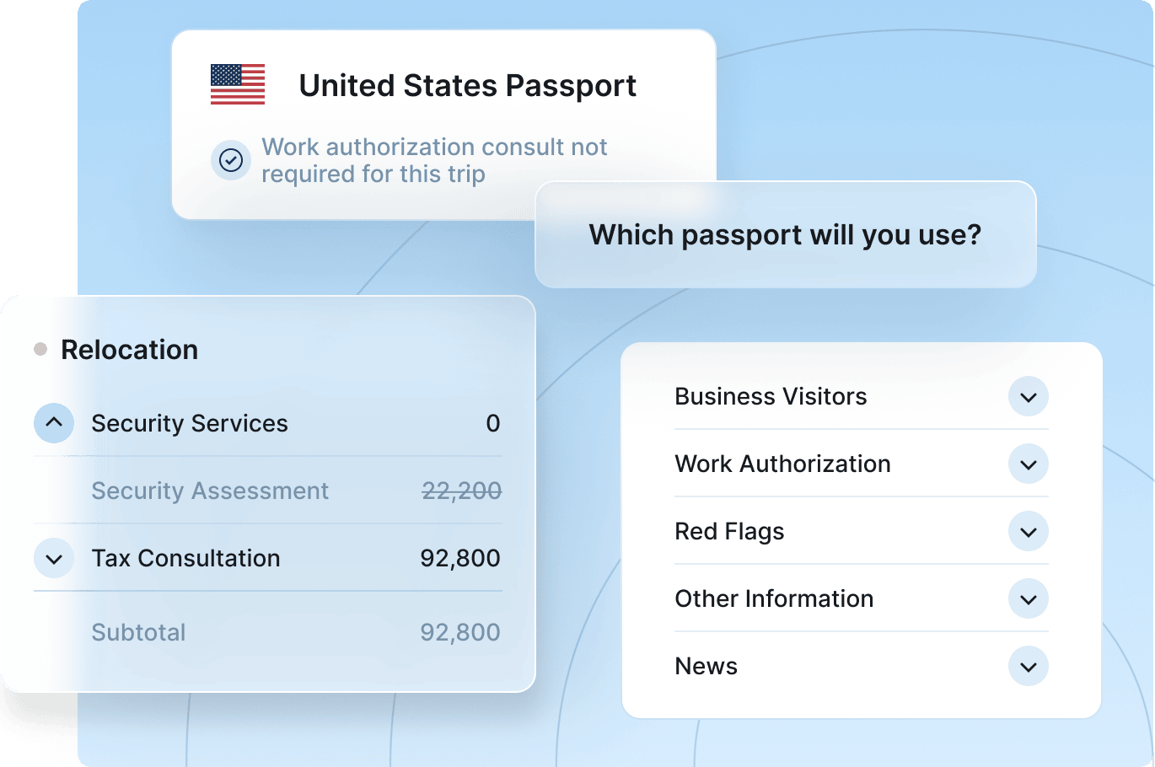Select the United States Passport title
Viewport: 1155px width, 767px height.
[x=467, y=86]
